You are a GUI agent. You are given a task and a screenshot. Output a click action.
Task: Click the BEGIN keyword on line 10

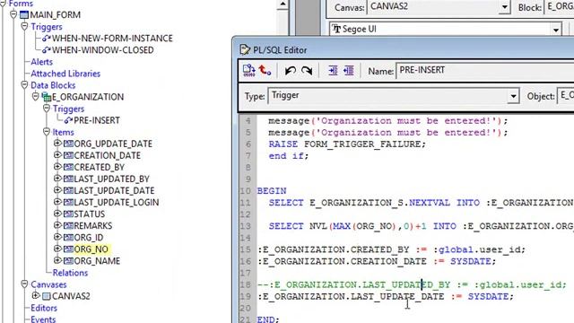pos(272,191)
